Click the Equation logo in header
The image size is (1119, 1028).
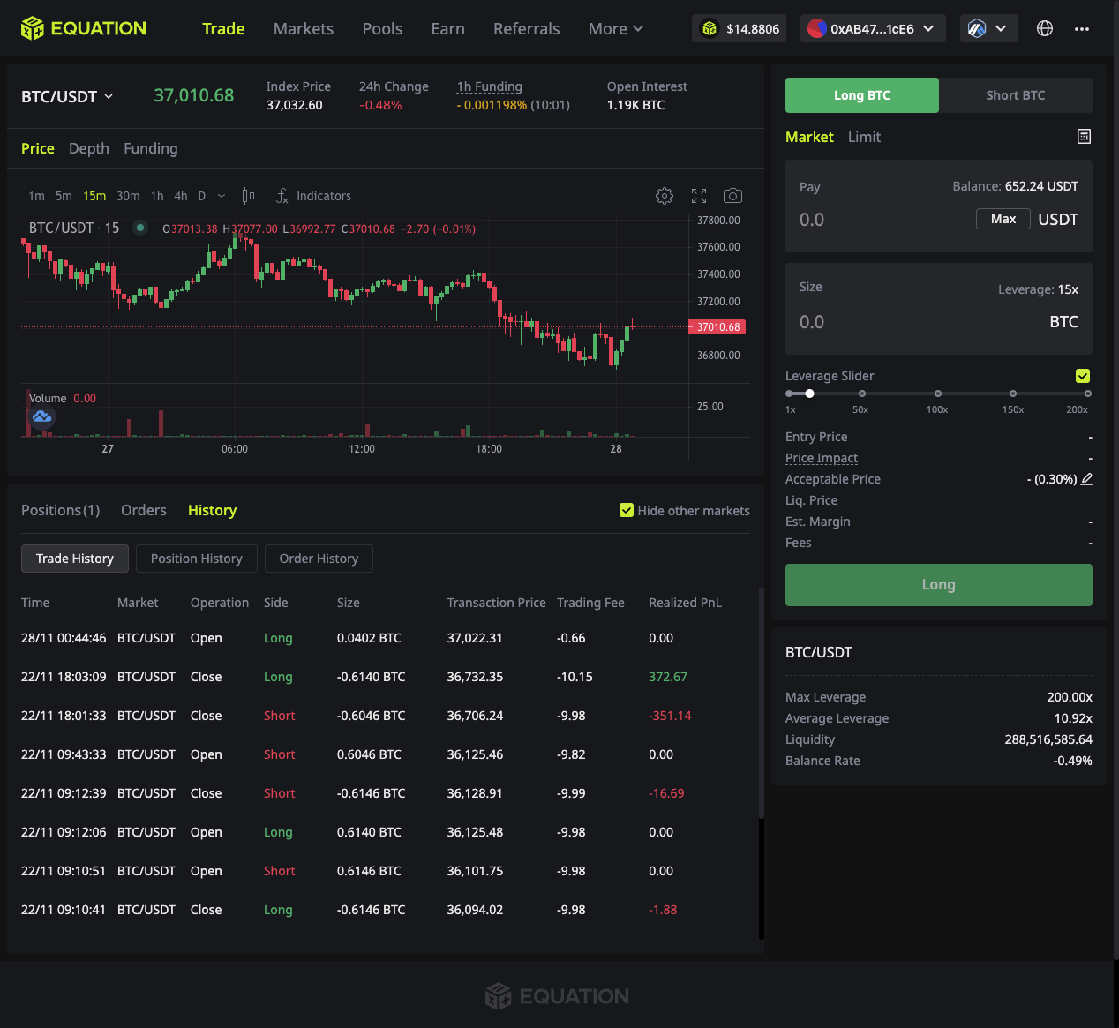tap(84, 28)
